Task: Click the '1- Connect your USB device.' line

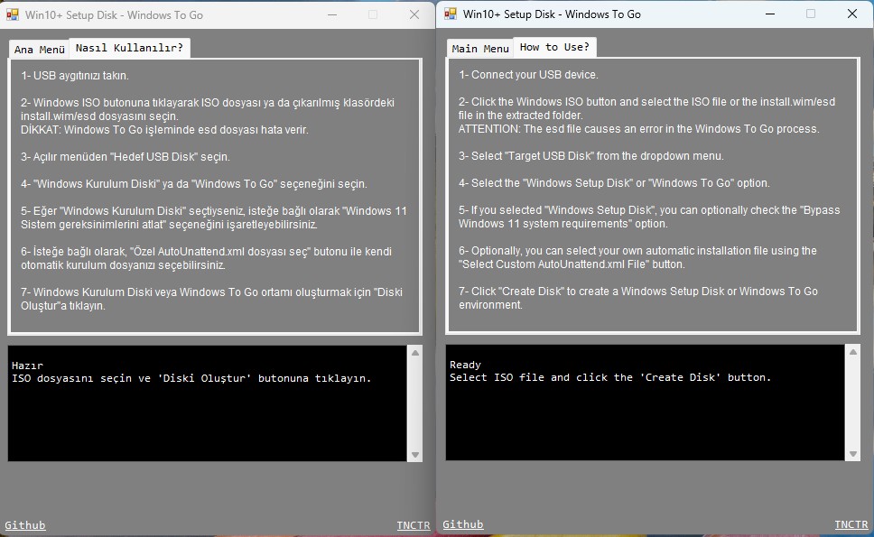Action: (528, 75)
